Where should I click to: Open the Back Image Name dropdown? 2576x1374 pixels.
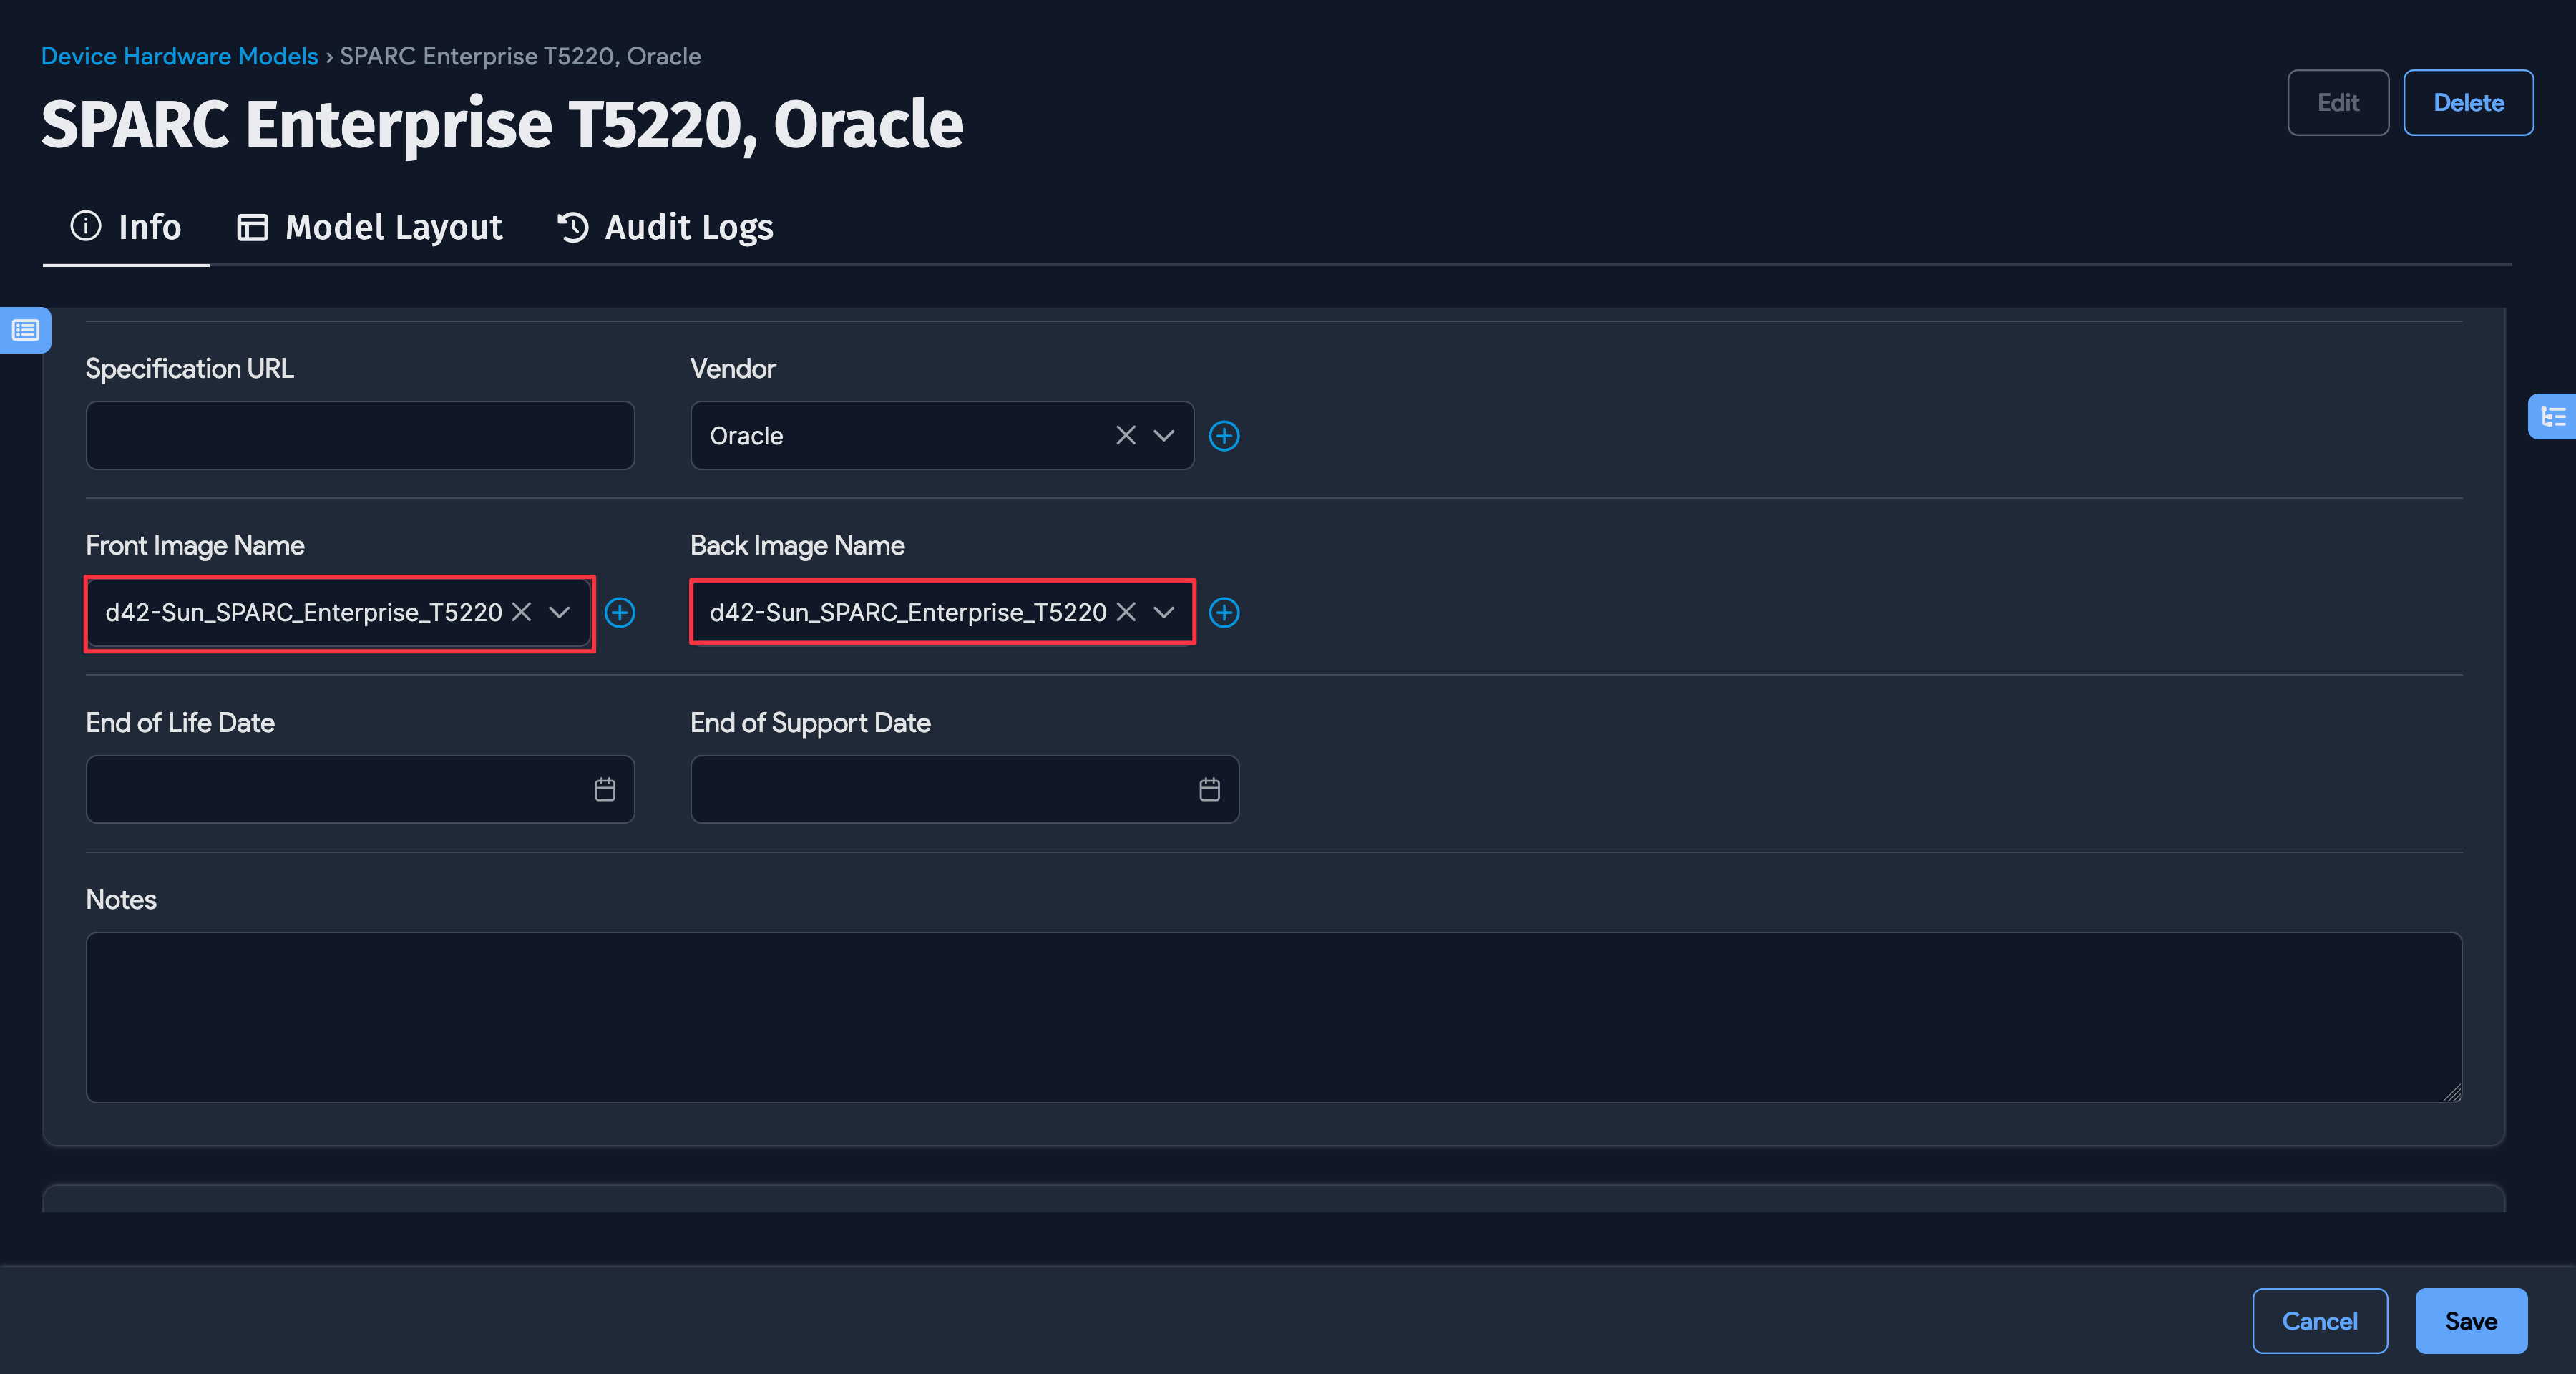[1164, 613]
